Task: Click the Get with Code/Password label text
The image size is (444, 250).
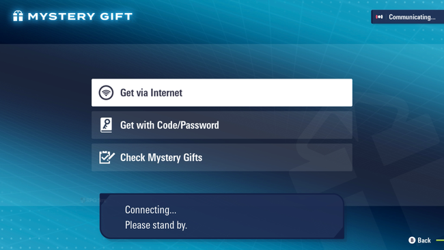Action: coord(169,125)
